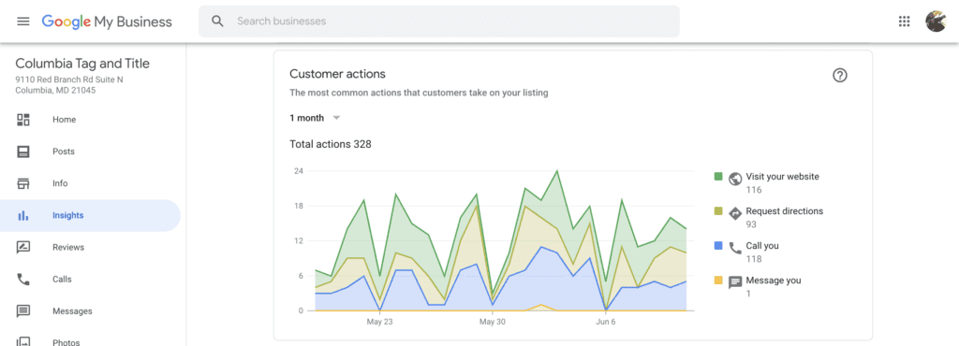Click the Home dashboard icon

[x=23, y=120]
